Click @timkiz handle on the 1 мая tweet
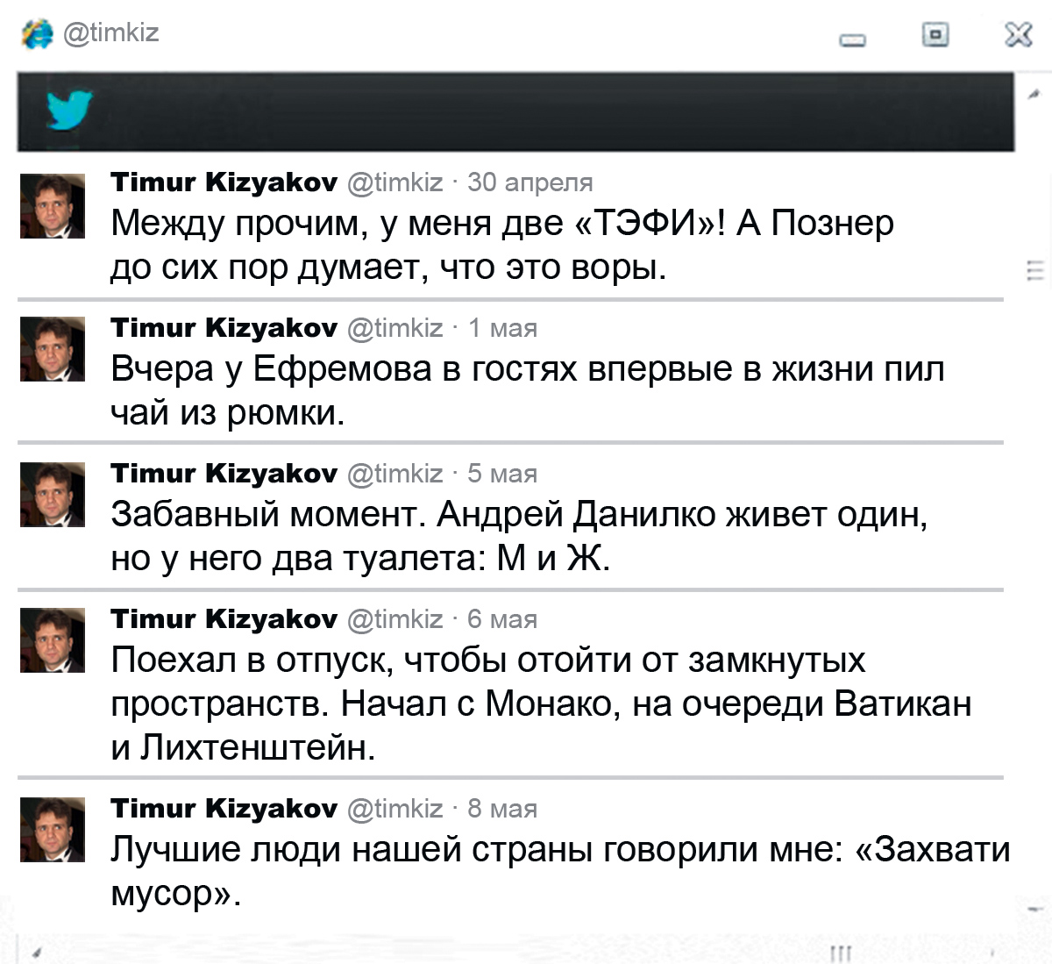Screen dimensions: 1052x964 tap(395, 328)
